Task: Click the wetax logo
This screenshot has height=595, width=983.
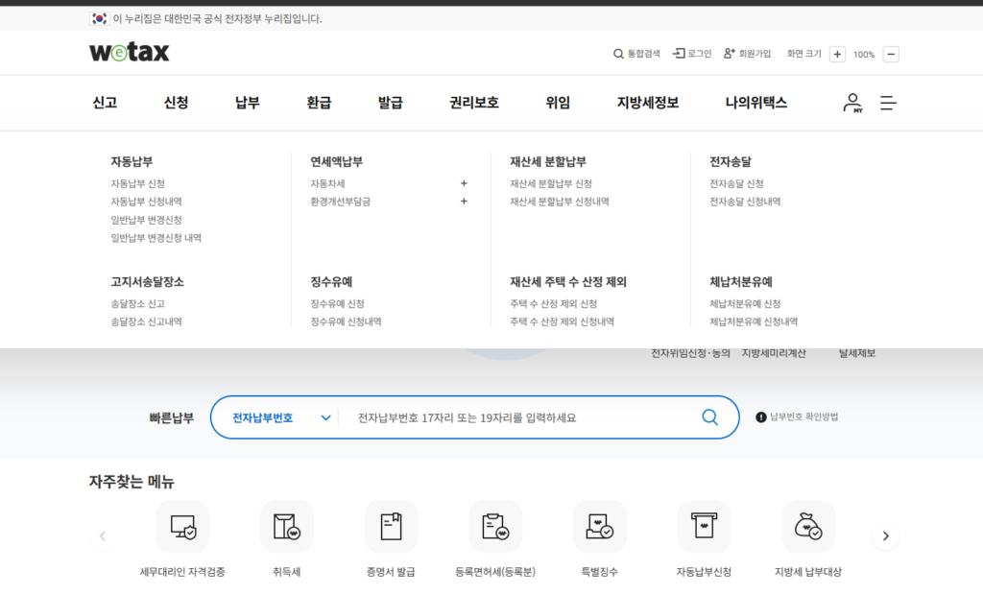Action: [130, 52]
